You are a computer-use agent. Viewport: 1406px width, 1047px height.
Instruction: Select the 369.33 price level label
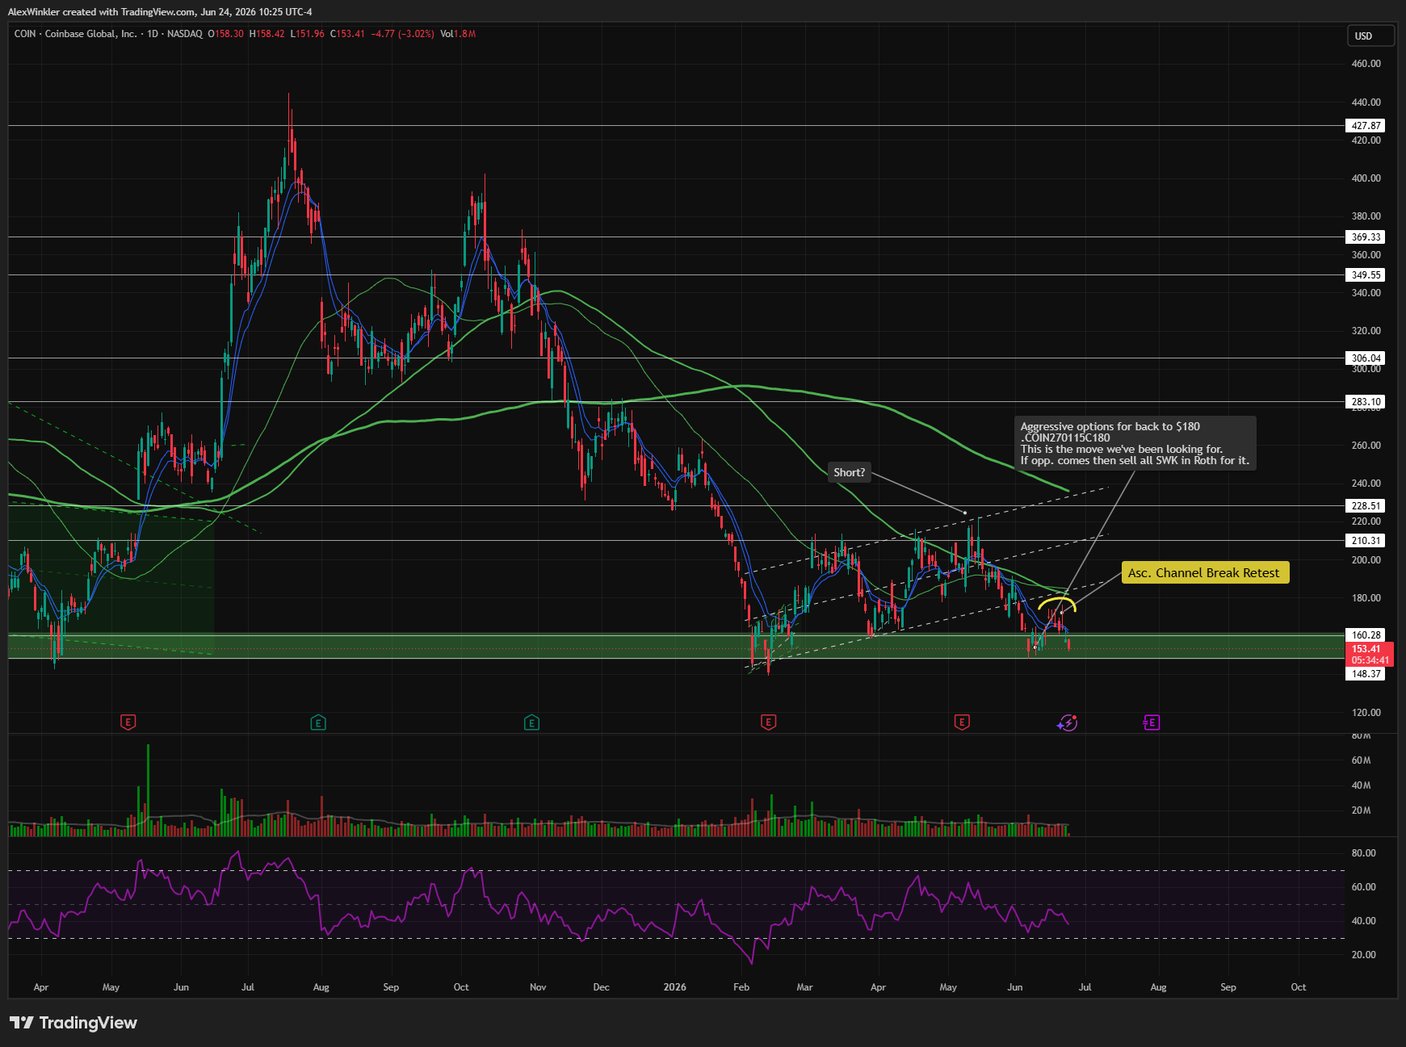[1366, 237]
